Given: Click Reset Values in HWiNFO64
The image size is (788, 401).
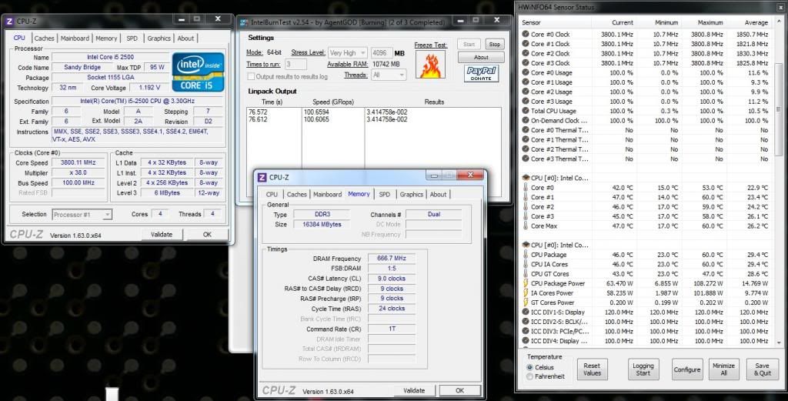Looking at the screenshot, I should point(592,369).
